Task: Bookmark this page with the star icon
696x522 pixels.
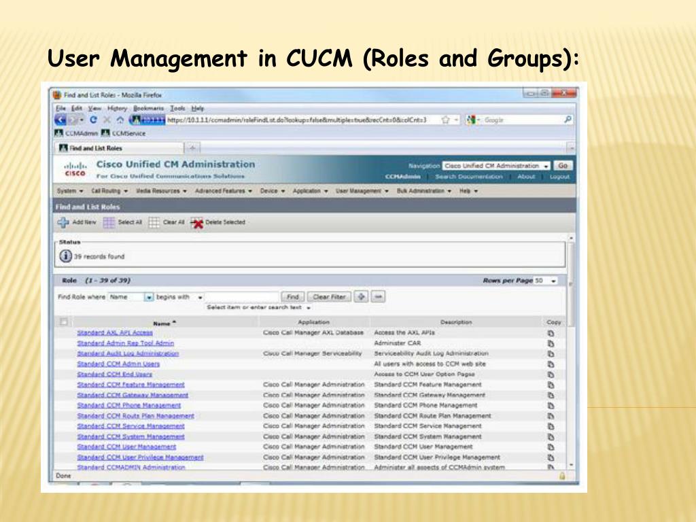Action: point(446,120)
